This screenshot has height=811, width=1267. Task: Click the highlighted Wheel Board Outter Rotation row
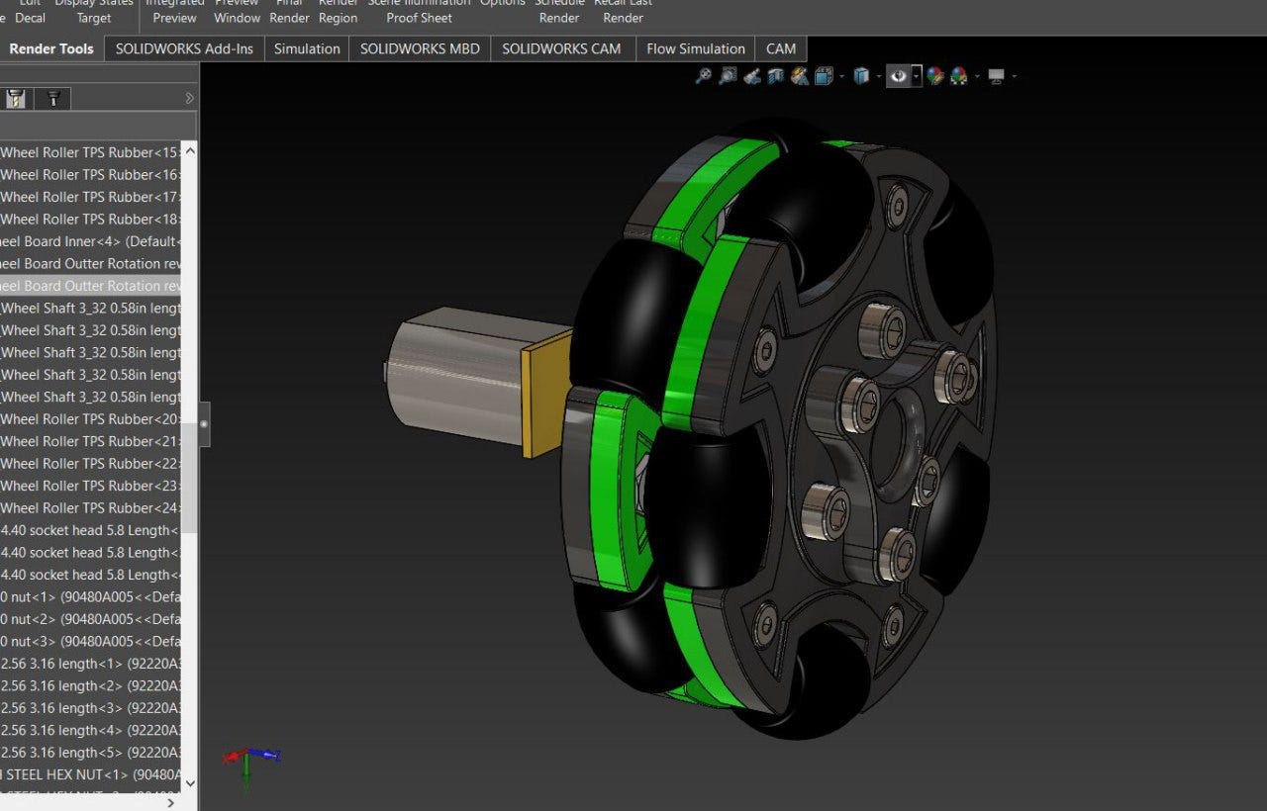[91, 286]
